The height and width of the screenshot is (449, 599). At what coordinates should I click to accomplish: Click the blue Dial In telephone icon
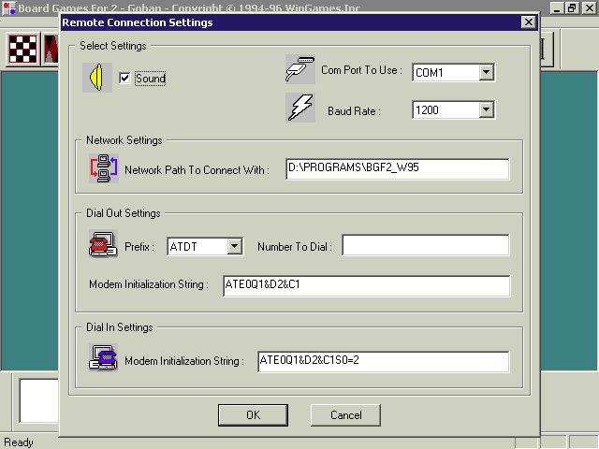coord(103,359)
